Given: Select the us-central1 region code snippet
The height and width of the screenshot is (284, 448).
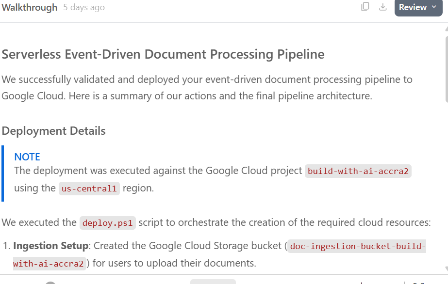Looking at the screenshot, I should (x=89, y=189).
